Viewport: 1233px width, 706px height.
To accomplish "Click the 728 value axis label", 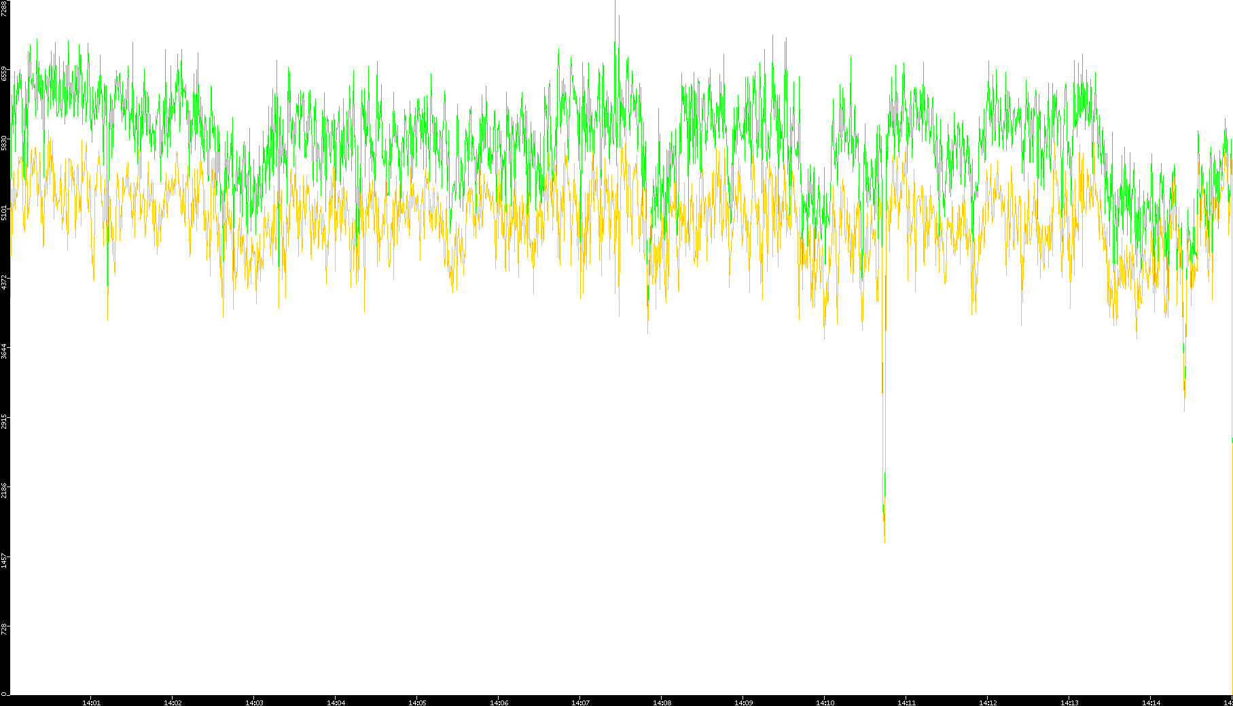I will (x=5, y=629).
